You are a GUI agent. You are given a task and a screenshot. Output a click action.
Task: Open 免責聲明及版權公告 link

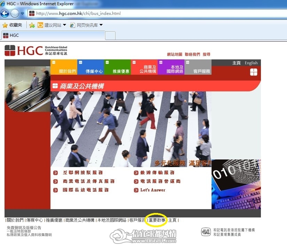pyautogui.click(x=24, y=228)
